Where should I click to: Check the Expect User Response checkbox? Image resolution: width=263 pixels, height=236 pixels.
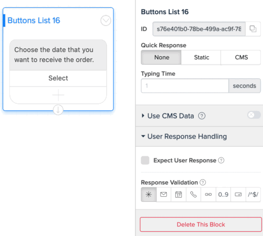145,160
